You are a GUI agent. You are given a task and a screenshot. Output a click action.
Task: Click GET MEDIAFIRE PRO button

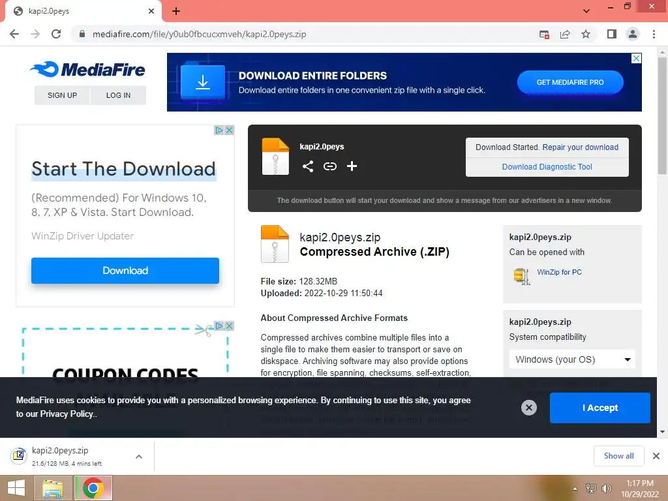(x=570, y=82)
